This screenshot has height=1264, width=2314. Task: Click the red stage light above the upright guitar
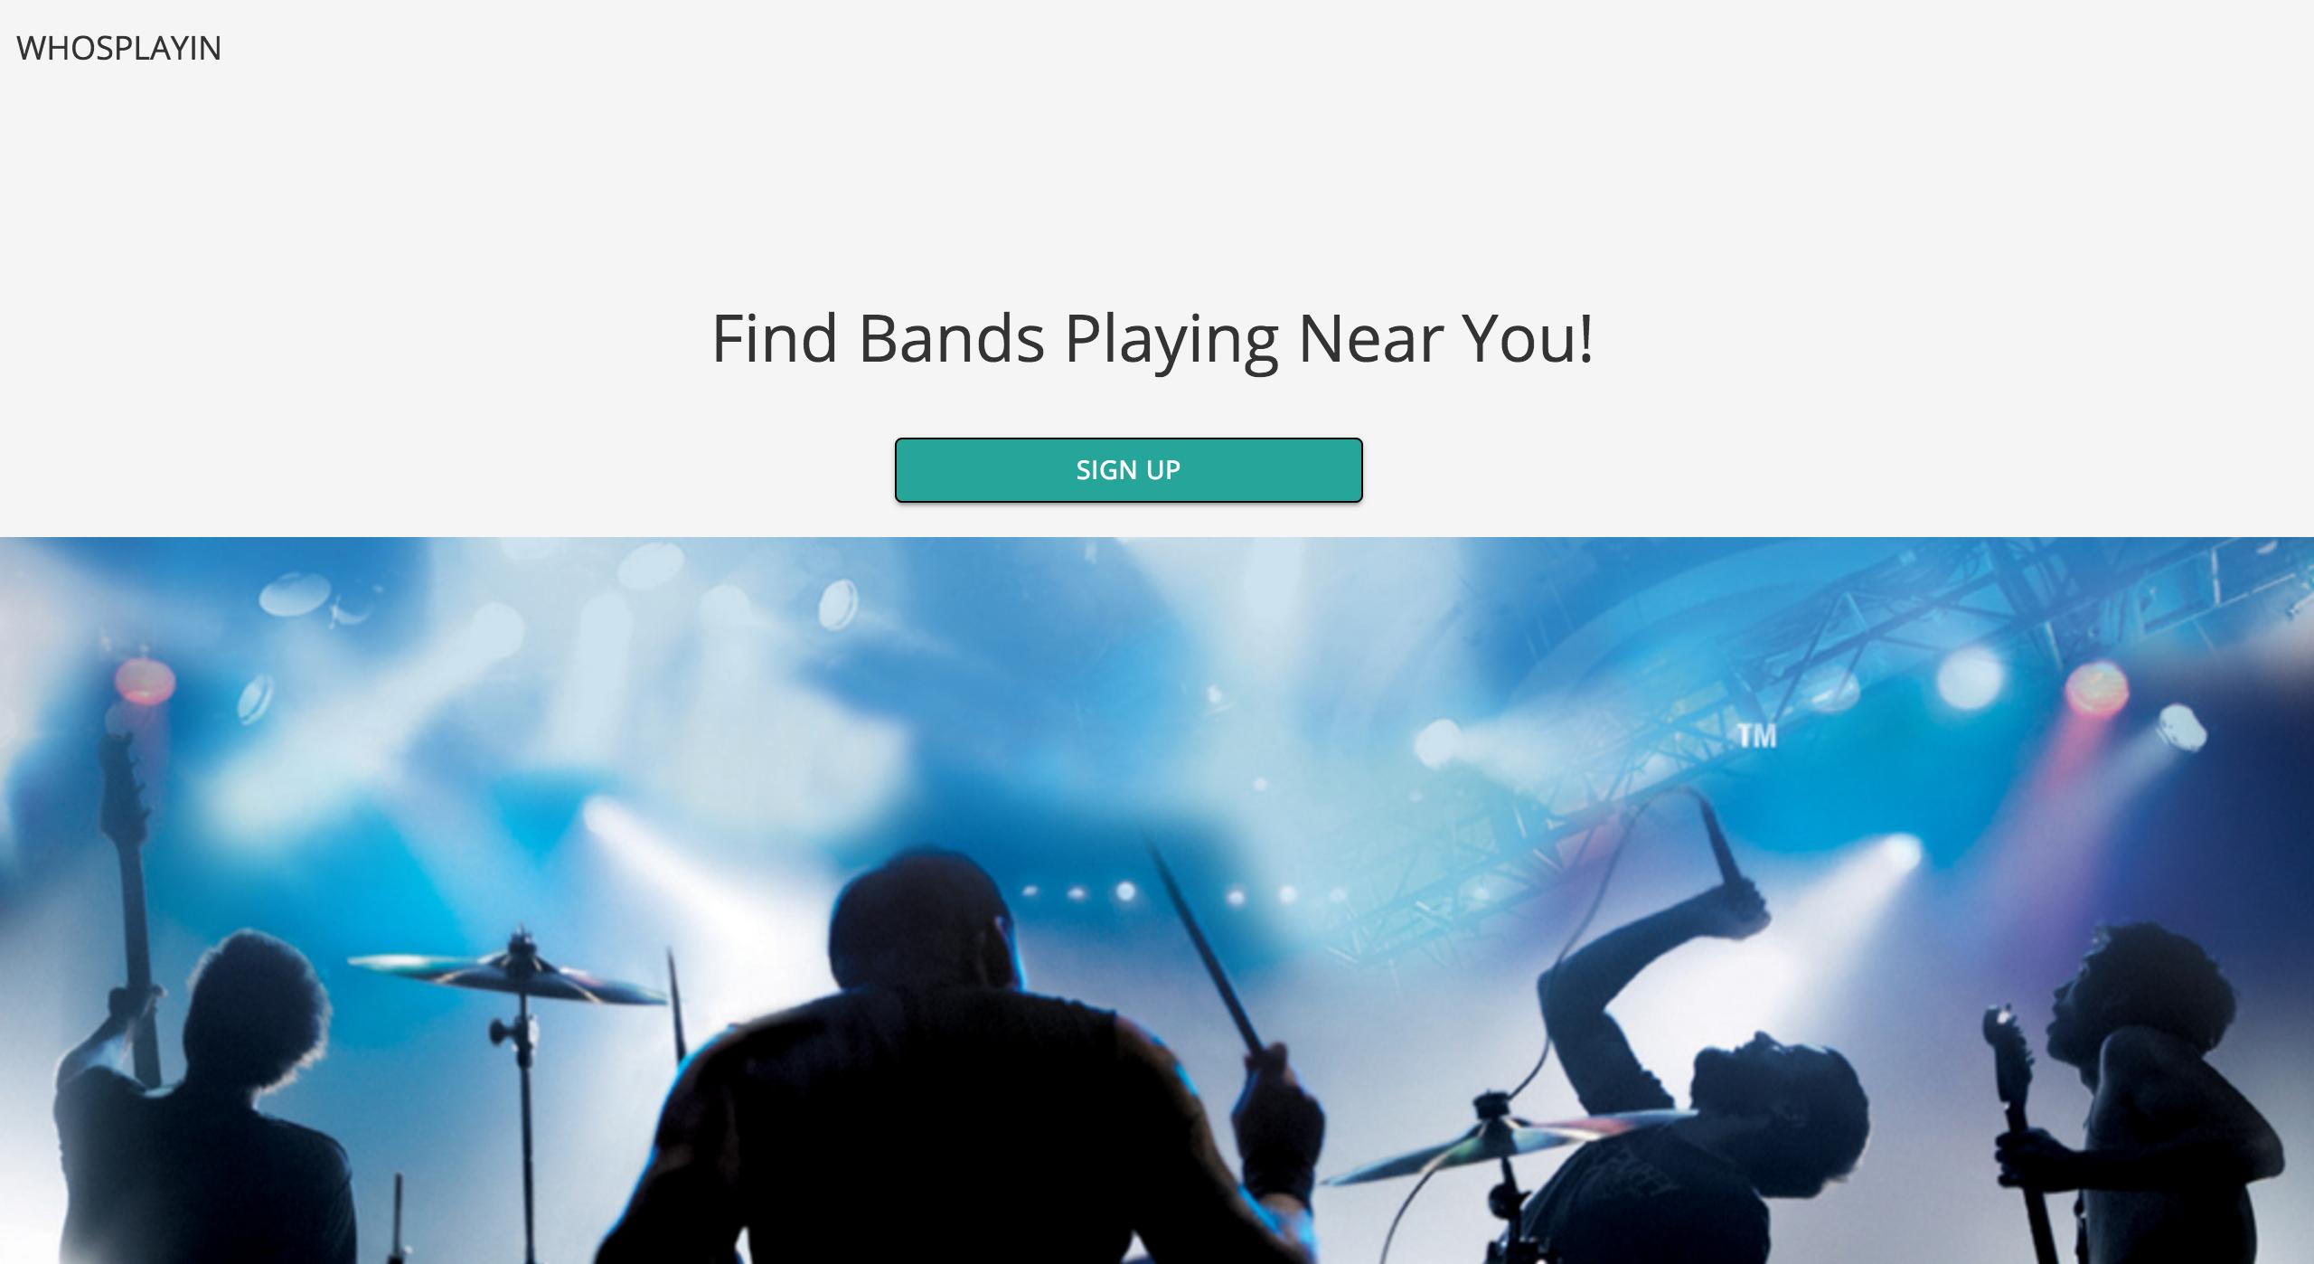coord(145,678)
